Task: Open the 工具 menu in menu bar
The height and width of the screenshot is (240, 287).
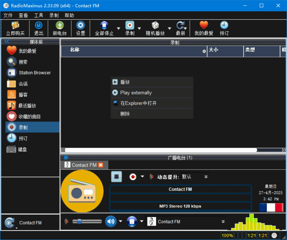Action: tap(39, 15)
